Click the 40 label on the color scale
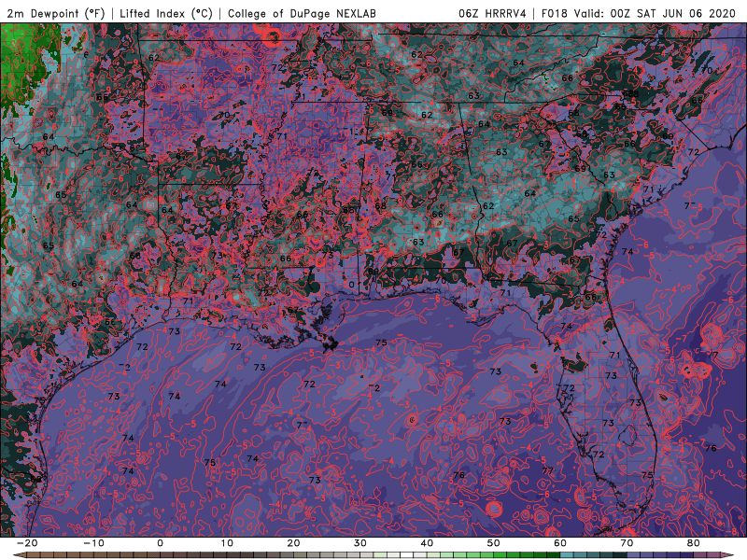This screenshot has height=560, width=747. pos(427,543)
